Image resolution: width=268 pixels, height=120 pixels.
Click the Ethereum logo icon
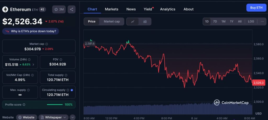(5, 9)
